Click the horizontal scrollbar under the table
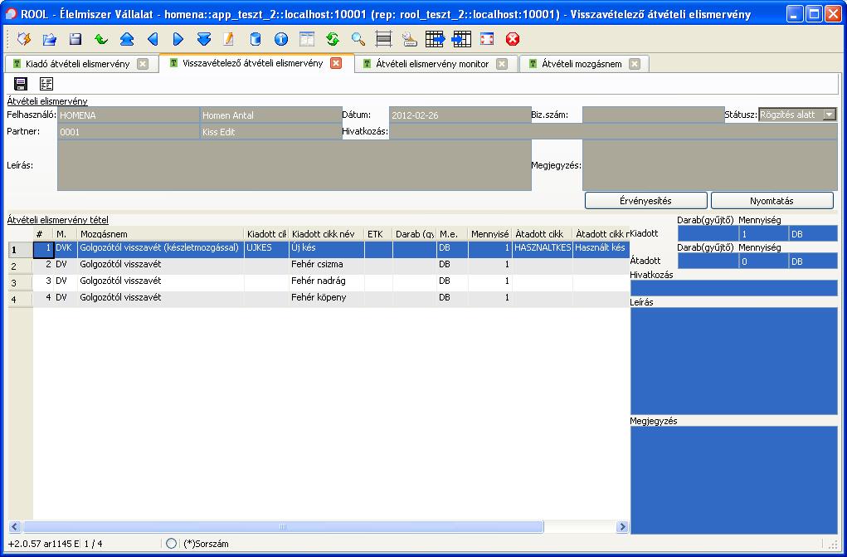847x557 pixels. [282, 526]
